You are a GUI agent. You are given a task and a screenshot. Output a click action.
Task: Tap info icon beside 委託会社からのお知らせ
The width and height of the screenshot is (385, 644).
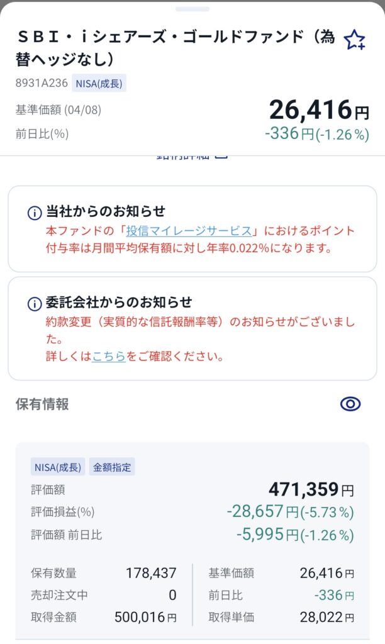pyautogui.click(x=35, y=304)
